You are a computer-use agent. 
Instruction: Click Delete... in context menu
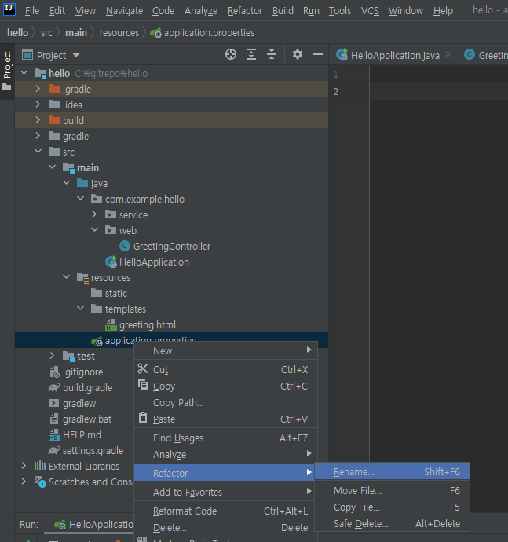225,528
